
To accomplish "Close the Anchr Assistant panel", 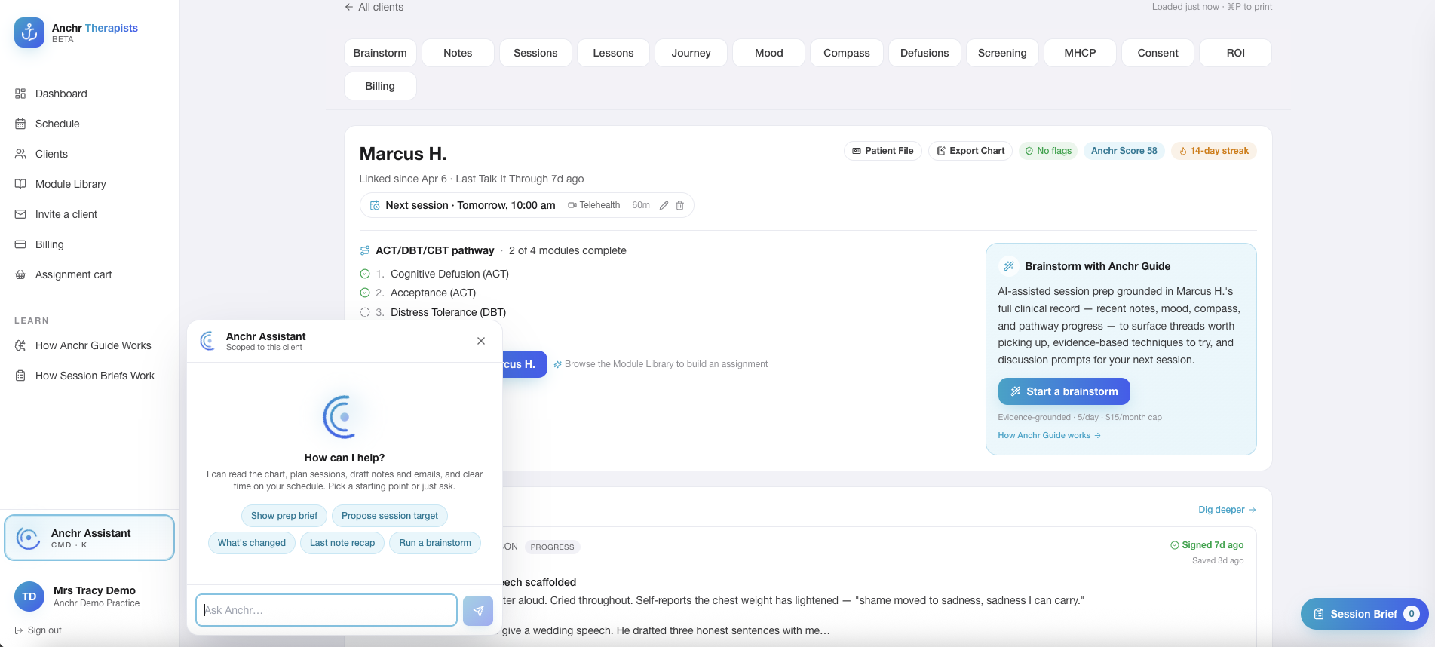I will [x=481, y=341].
